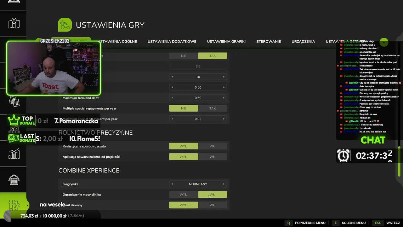Click the Poprzednie Menu button

[x=310, y=223]
